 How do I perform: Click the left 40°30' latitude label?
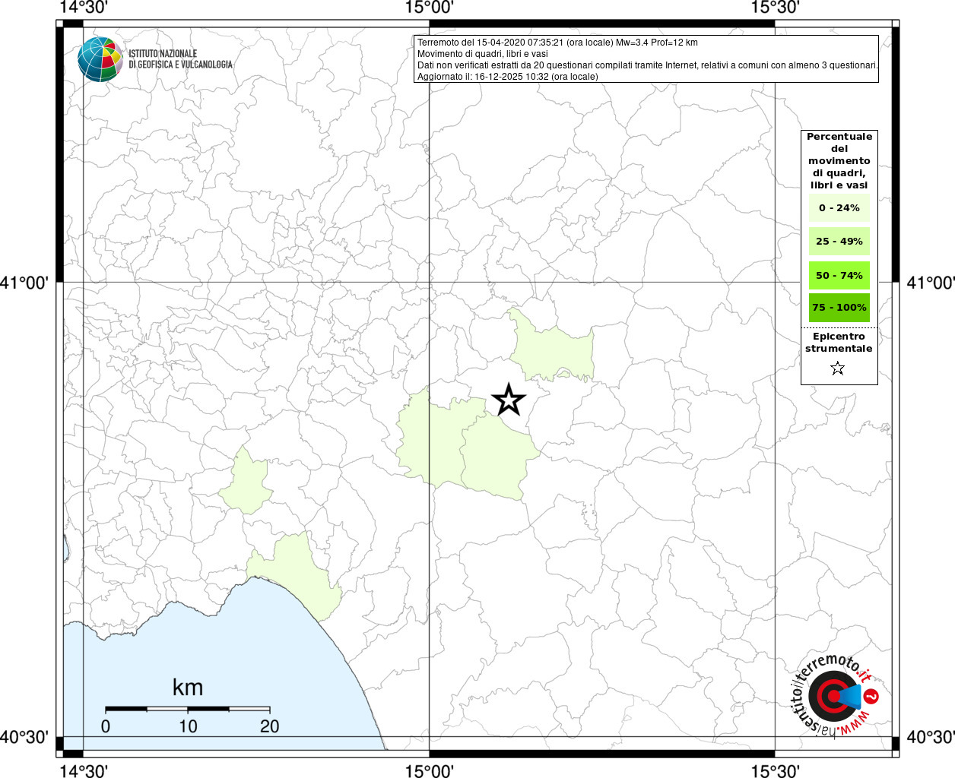point(24,737)
